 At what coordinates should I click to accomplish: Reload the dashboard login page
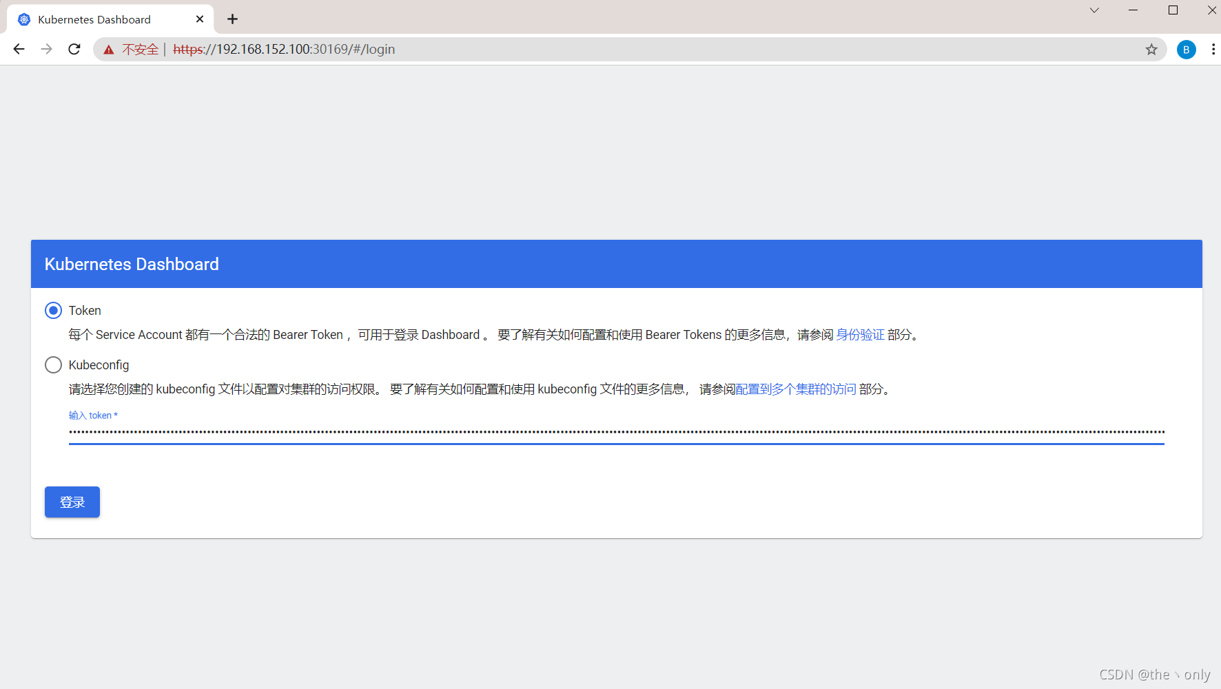tap(74, 49)
